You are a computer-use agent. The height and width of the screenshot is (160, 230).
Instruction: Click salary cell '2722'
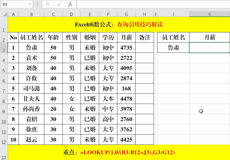(126, 58)
